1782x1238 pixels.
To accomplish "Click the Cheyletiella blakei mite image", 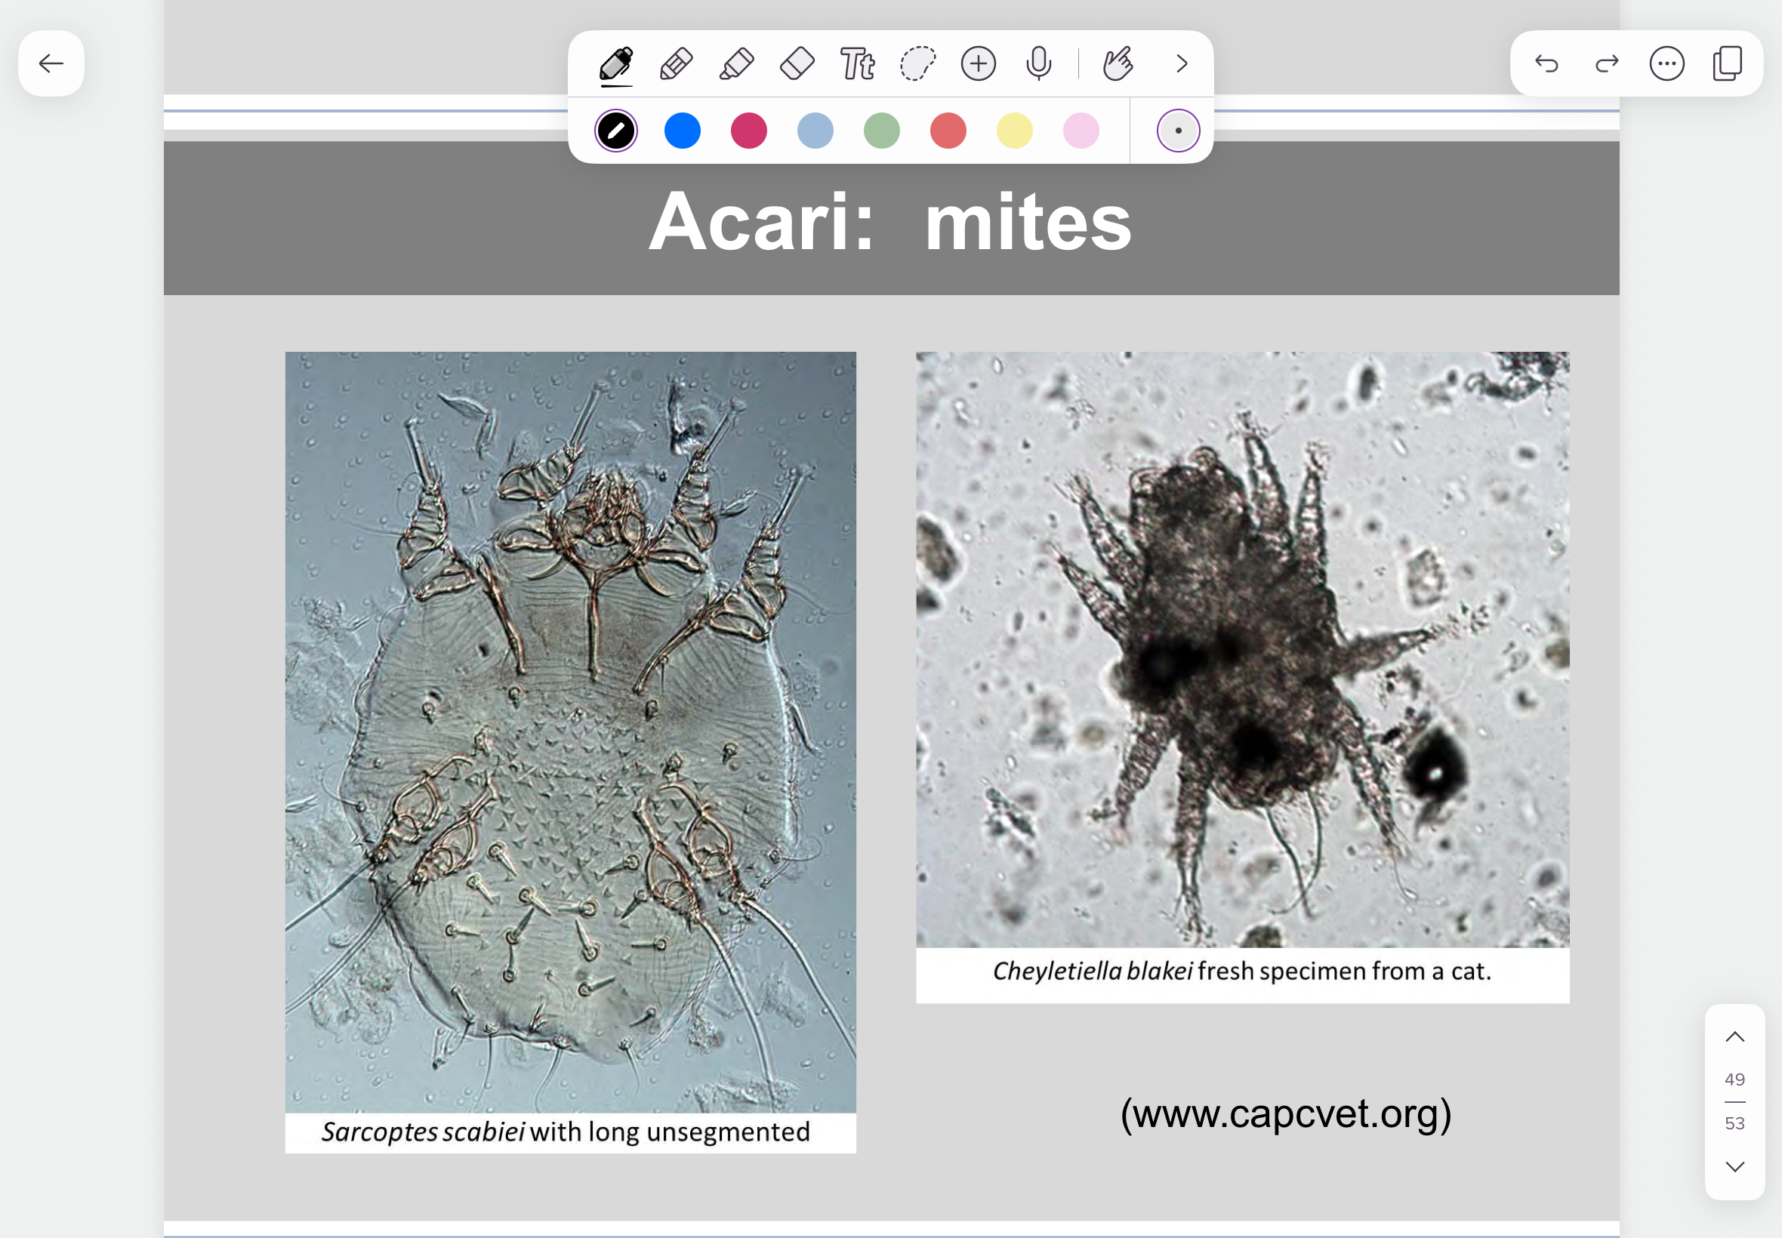I will coord(1243,649).
